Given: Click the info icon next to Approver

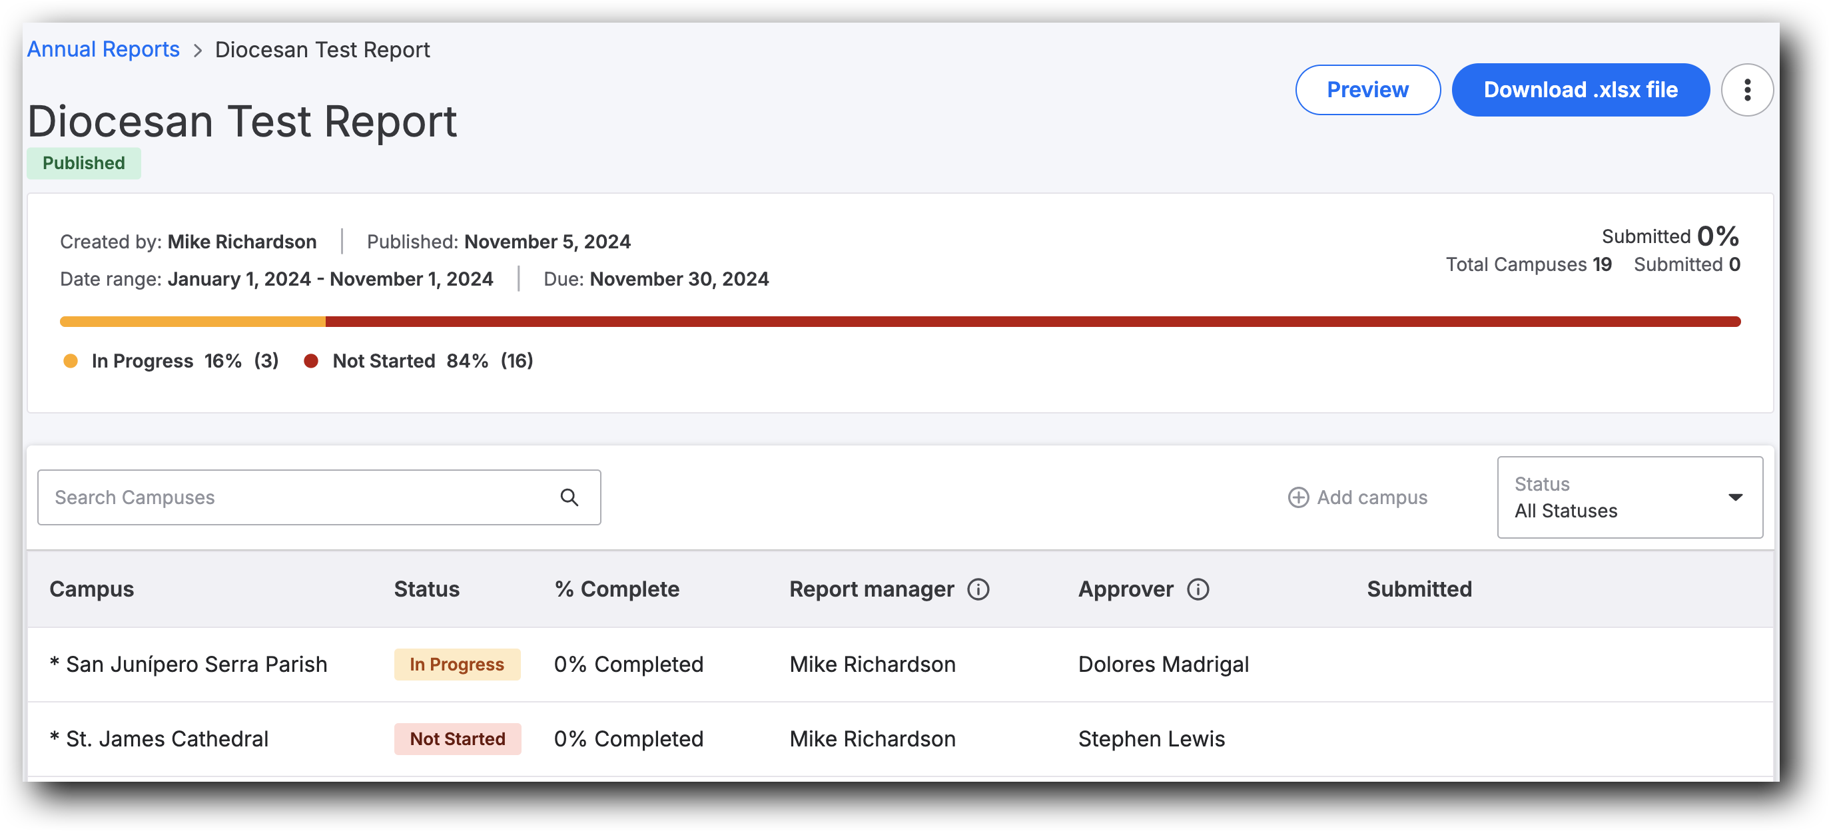Looking at the screenshot, I should pyautogui.click(x=1198, y=589).
